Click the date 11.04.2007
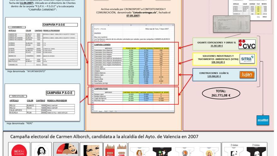The image size is (277, 156). 26,3
